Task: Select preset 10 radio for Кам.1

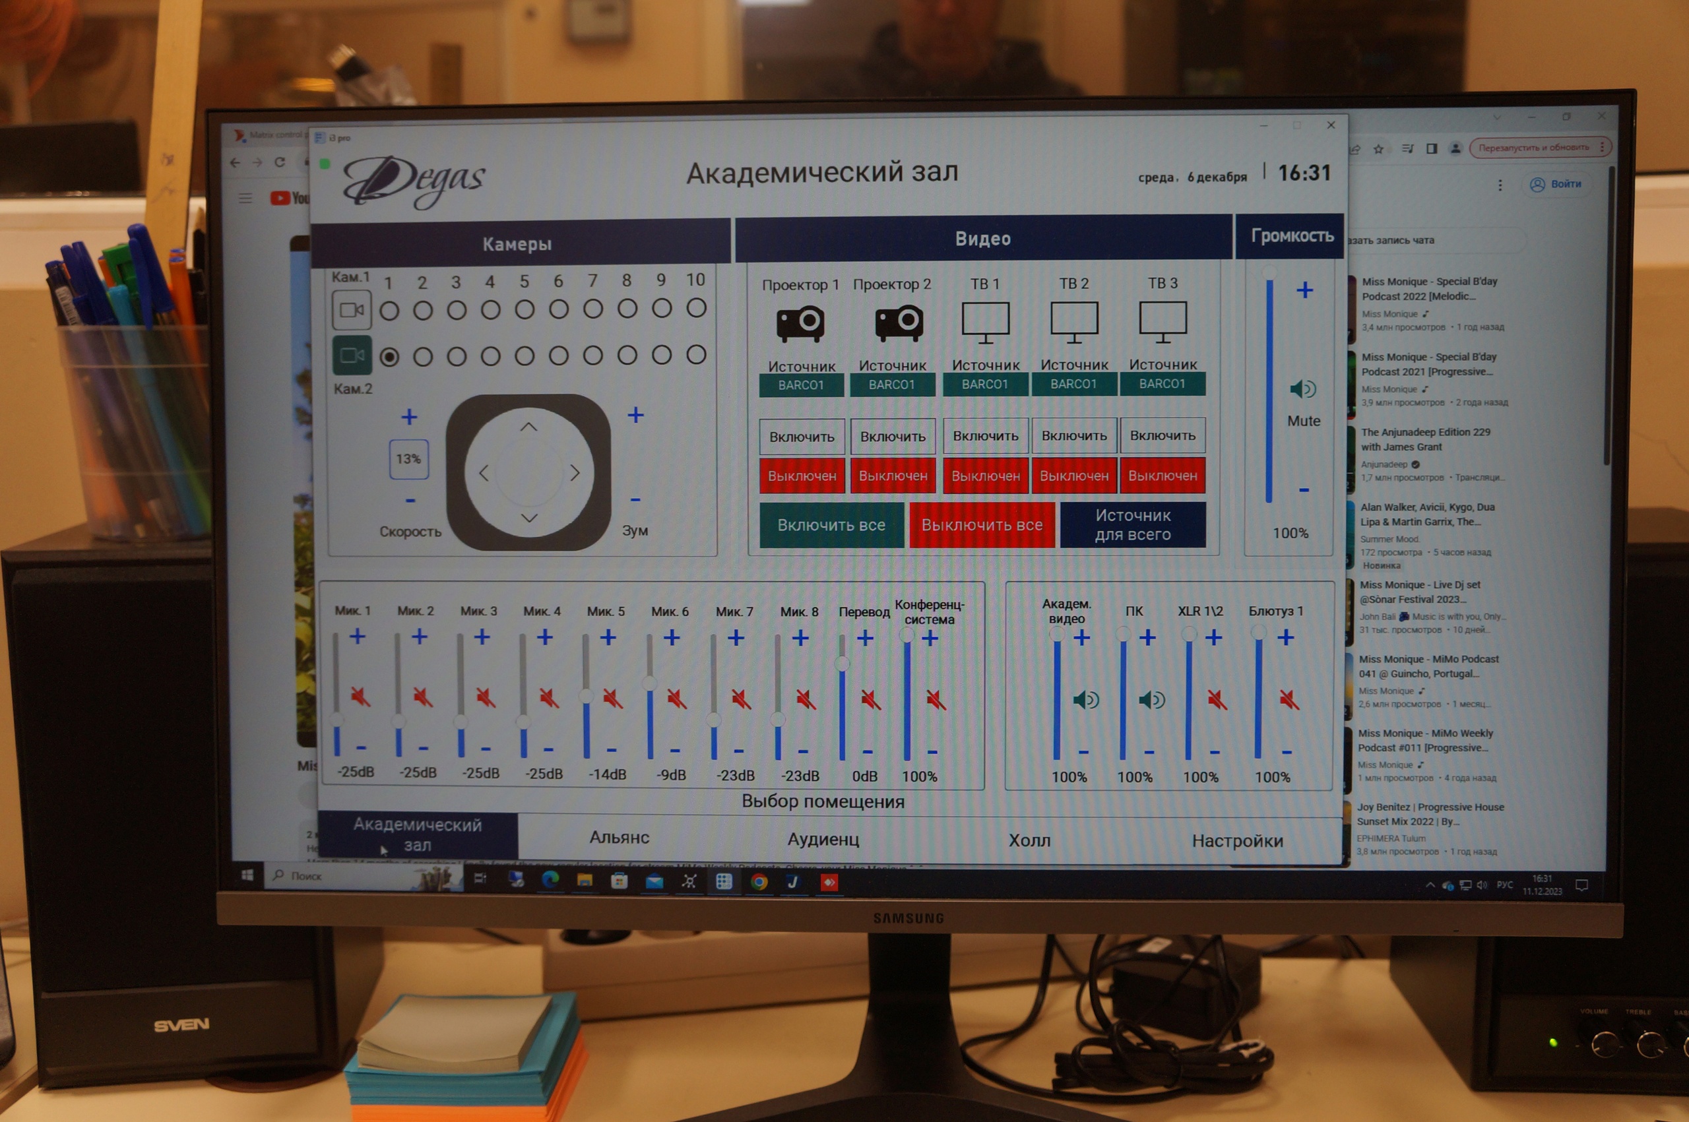Action: 696,309
